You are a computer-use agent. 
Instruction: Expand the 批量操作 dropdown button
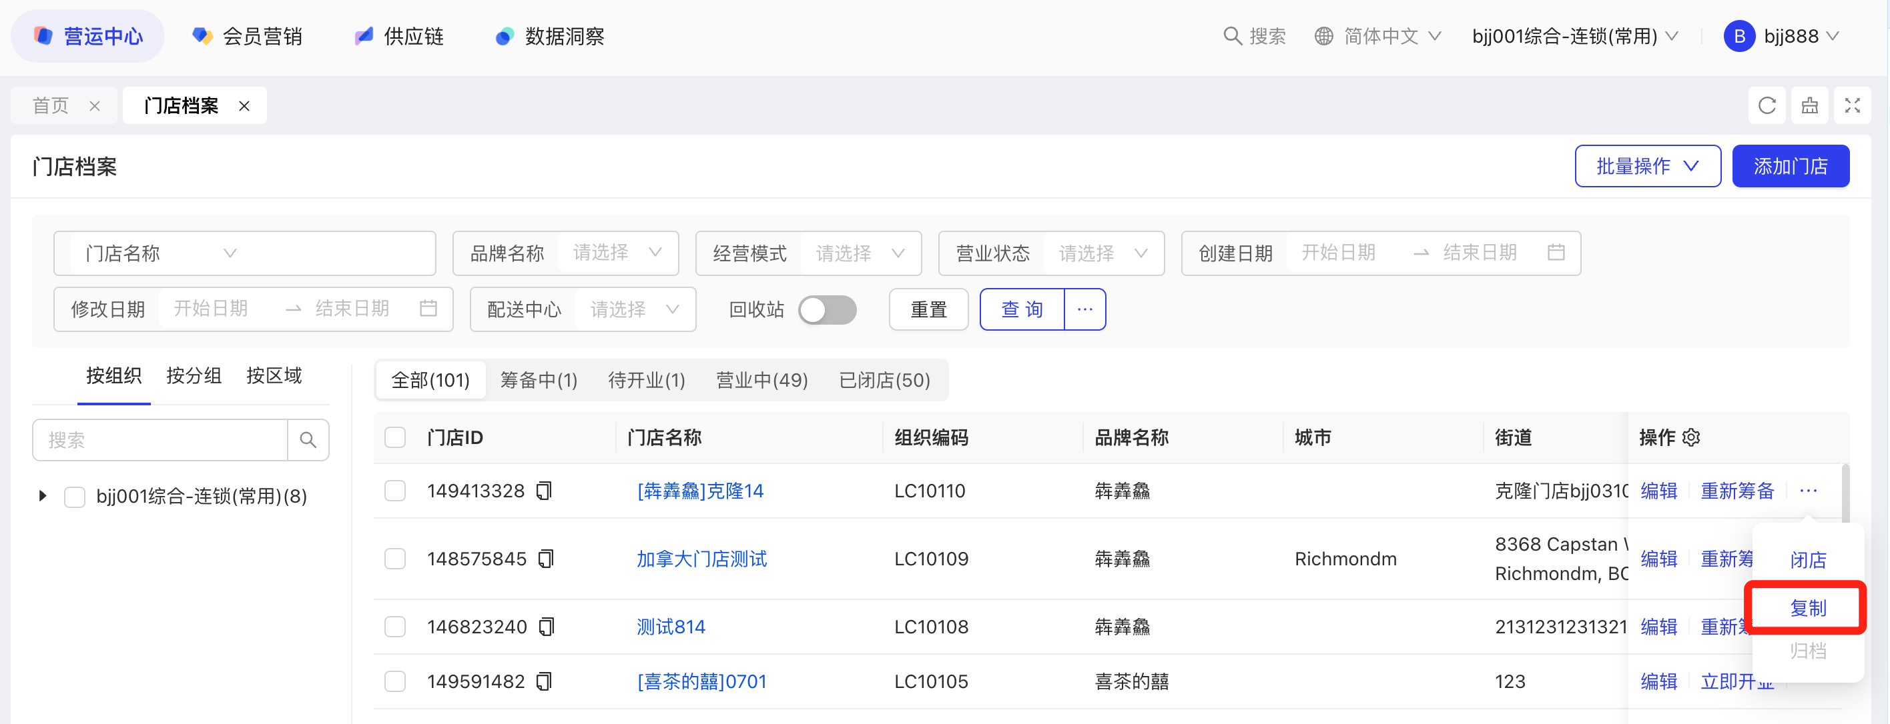click(x=1647, y=167)
